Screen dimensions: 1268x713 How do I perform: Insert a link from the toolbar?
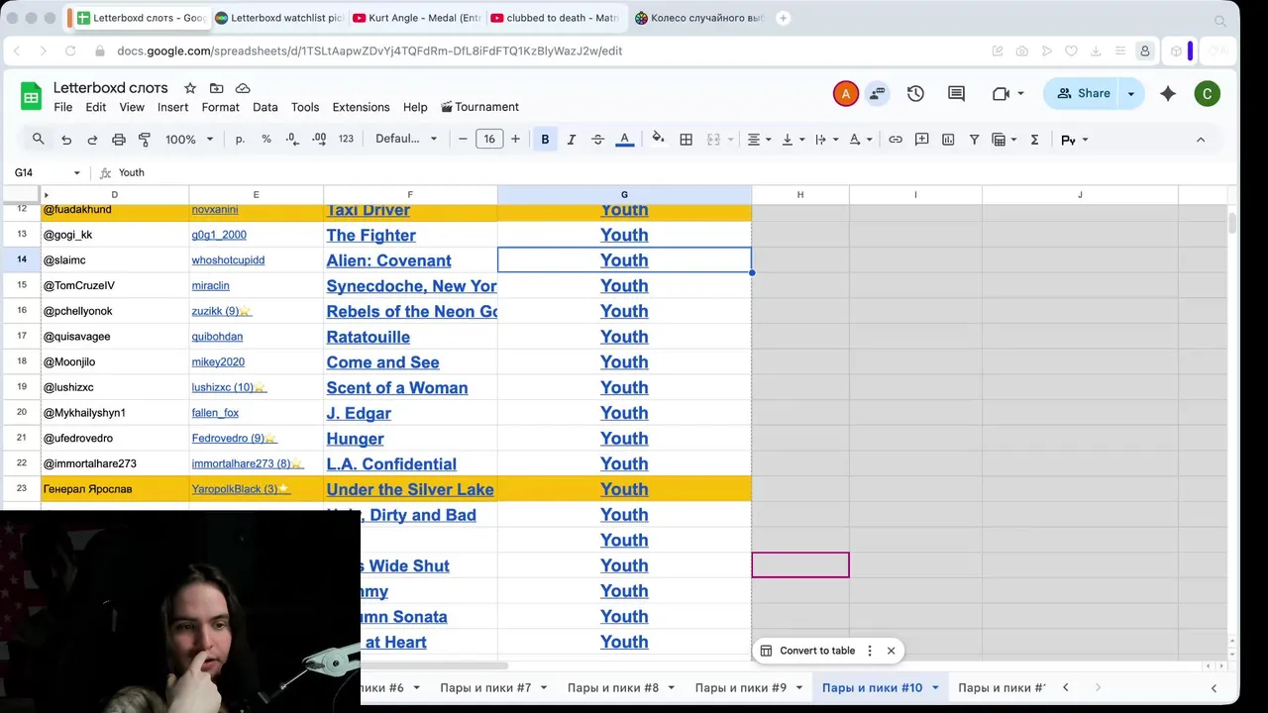(x=896, y=140)
